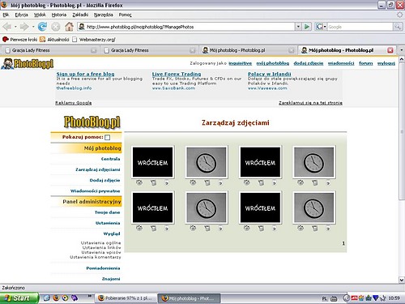Close the active Mój photoblog tab
Screen dimensions: 405x304
(x=390, y=50)
